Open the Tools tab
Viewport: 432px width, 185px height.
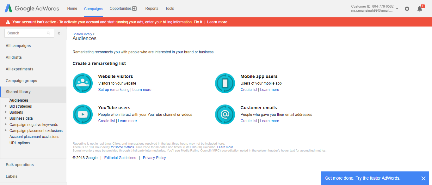[x=170, y=9]
